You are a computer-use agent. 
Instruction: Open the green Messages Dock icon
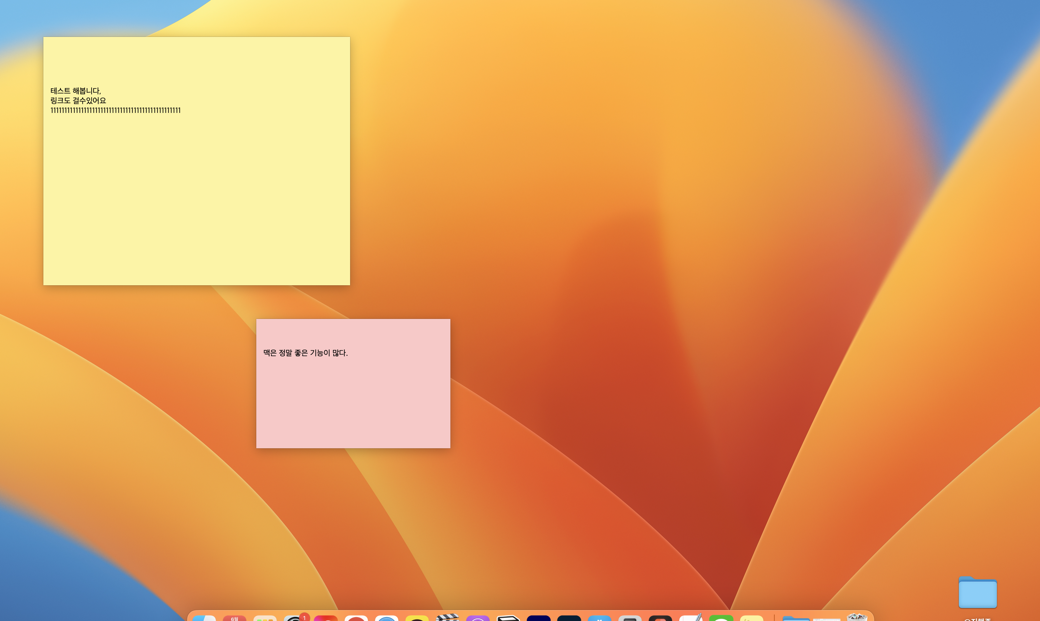point(721,618)
